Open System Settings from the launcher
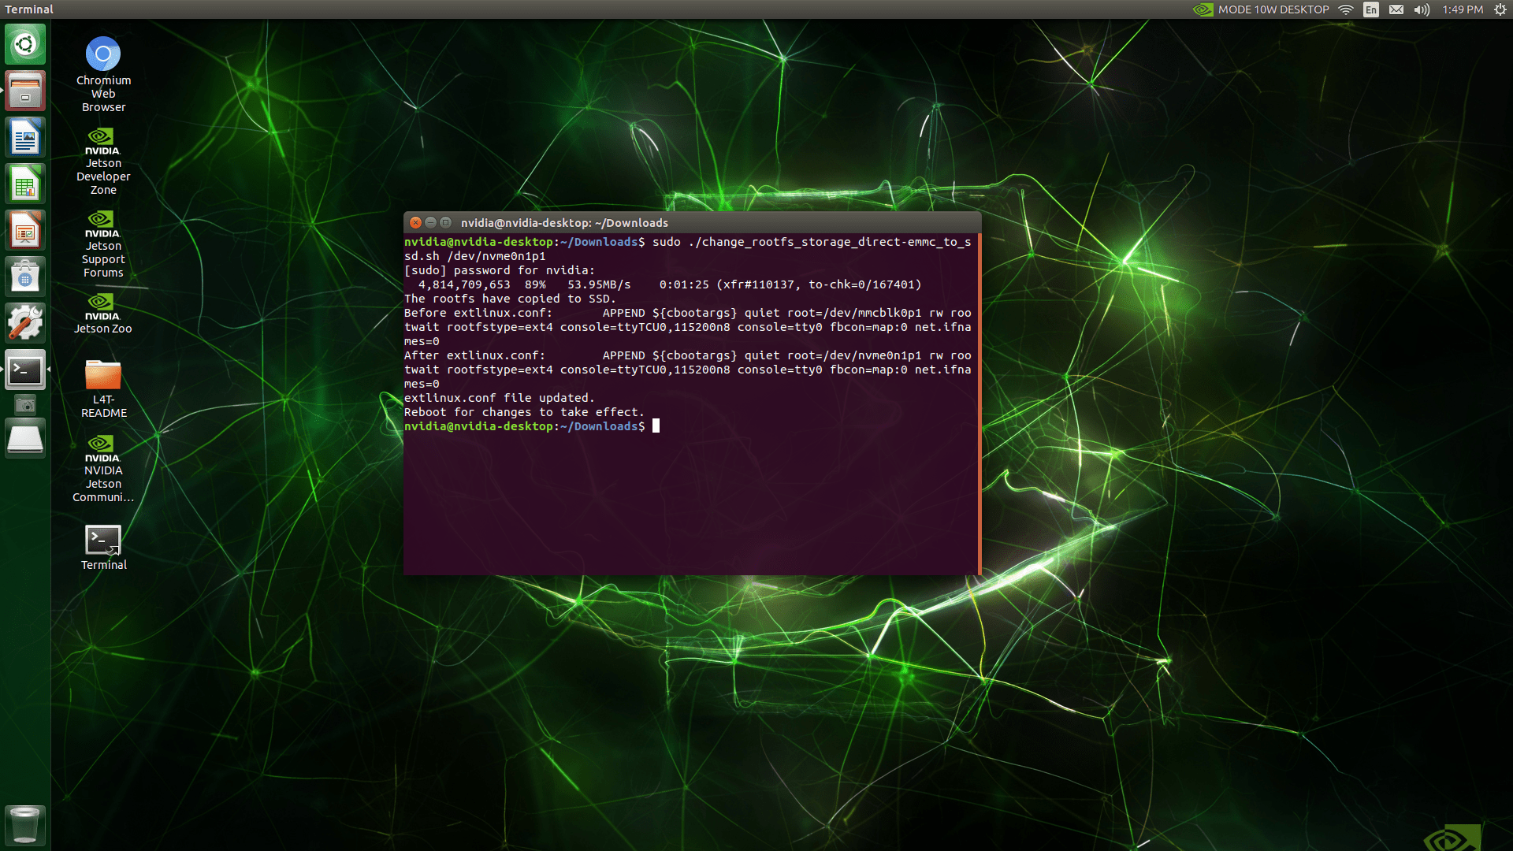Viewport: 1513px width, 851px height. coord(25,323)
